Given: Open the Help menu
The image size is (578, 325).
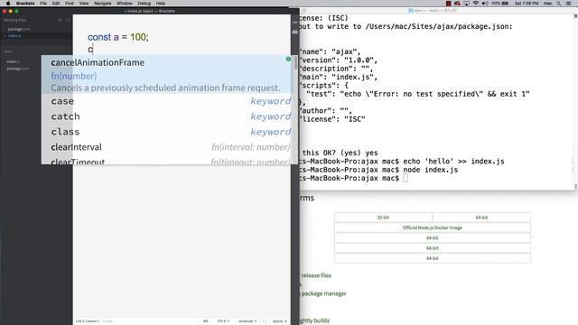Looking at the screenshot, I should (x=161, y=4).
